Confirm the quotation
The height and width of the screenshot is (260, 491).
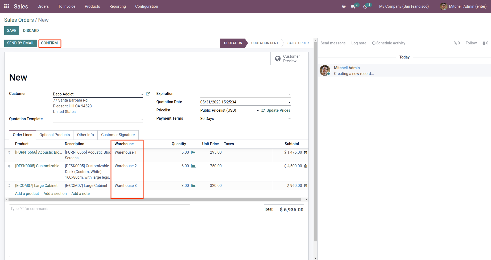click(x=49, y=43)
